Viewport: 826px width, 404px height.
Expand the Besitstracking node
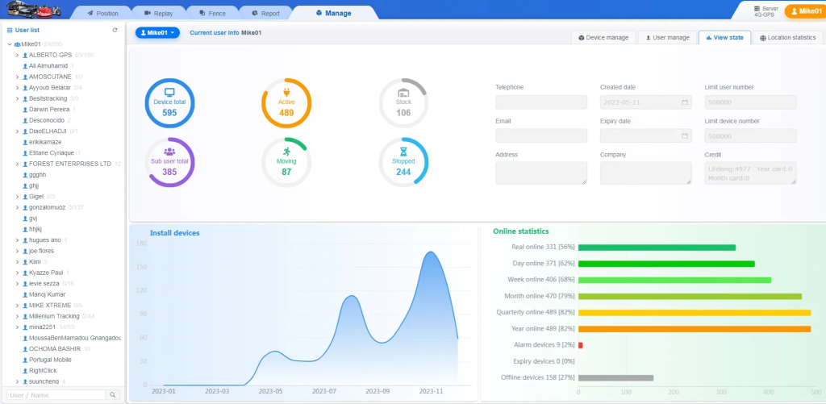pos(18,98)
